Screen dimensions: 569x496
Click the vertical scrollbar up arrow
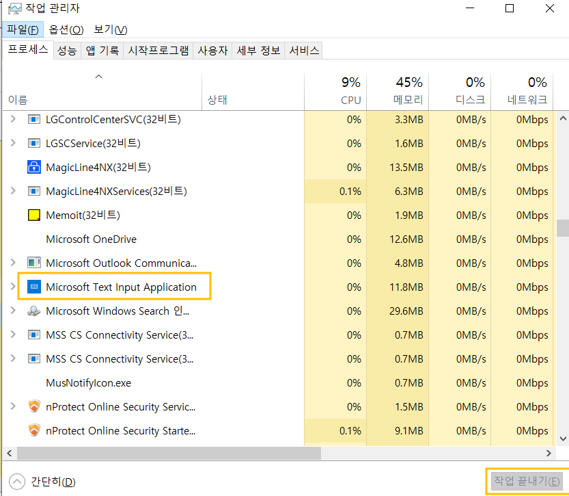[563, 118]
